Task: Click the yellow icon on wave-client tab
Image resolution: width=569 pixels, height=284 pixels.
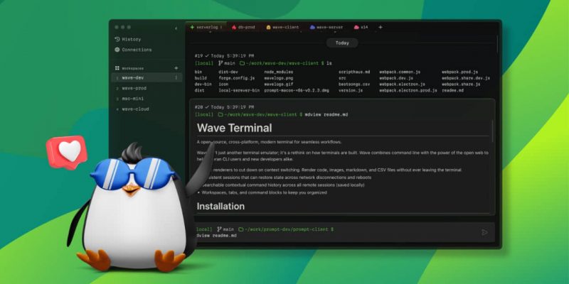Action: [269, 27]
